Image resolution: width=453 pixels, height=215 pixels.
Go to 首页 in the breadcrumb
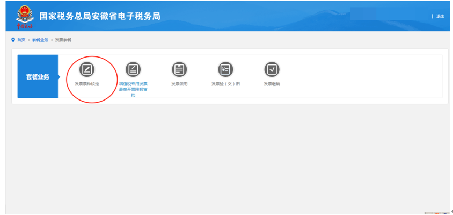tap(21, 40)
